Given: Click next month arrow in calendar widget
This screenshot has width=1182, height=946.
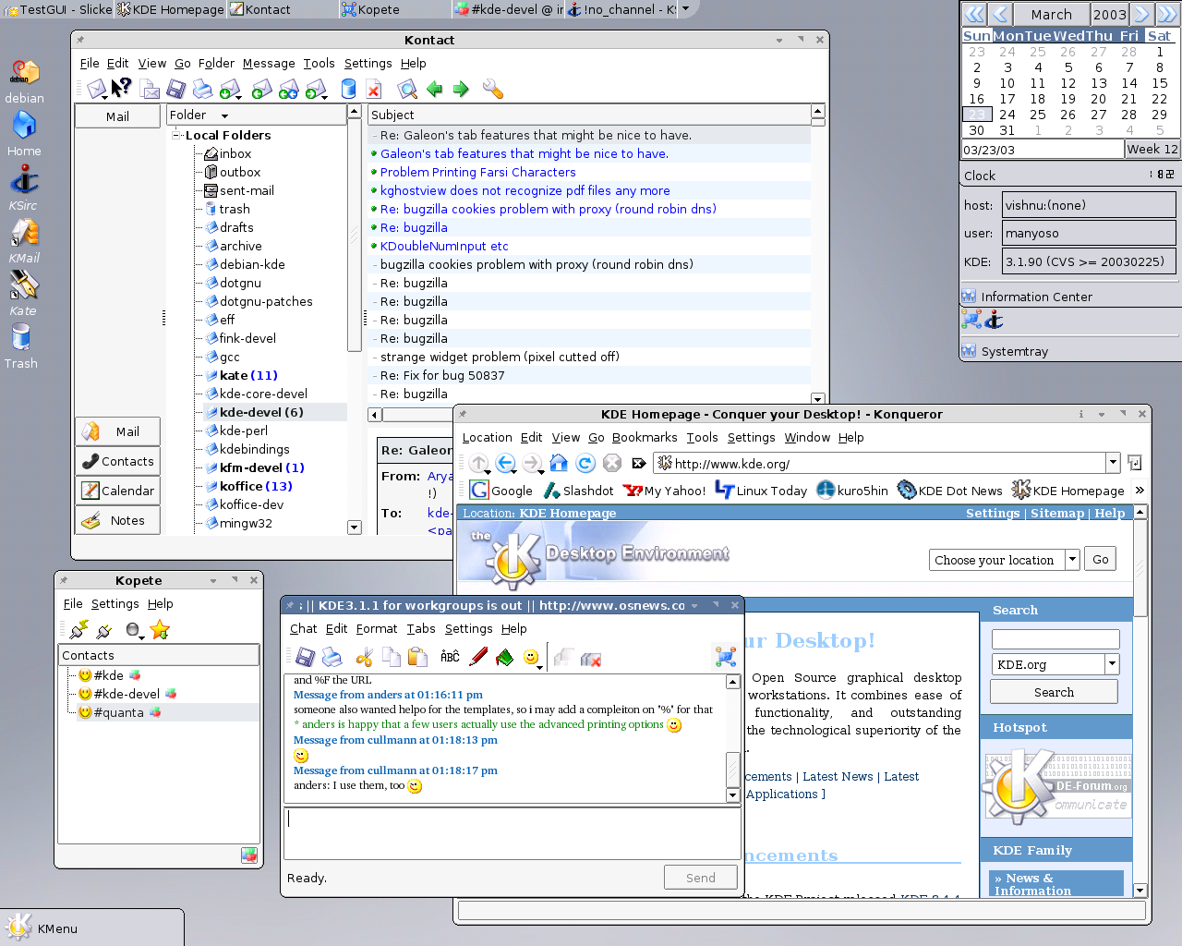Looking at the screenshot, I should point(1141,14).
